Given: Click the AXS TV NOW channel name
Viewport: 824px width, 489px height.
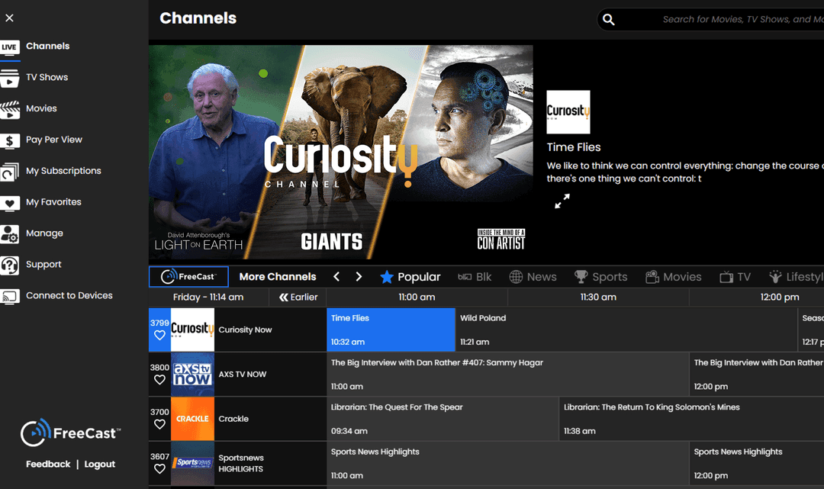Looking at the screenshot, I should click(x=243, y=374).
